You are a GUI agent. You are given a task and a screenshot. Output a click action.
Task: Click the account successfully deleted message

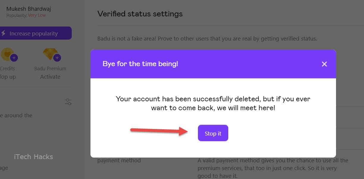213,103
